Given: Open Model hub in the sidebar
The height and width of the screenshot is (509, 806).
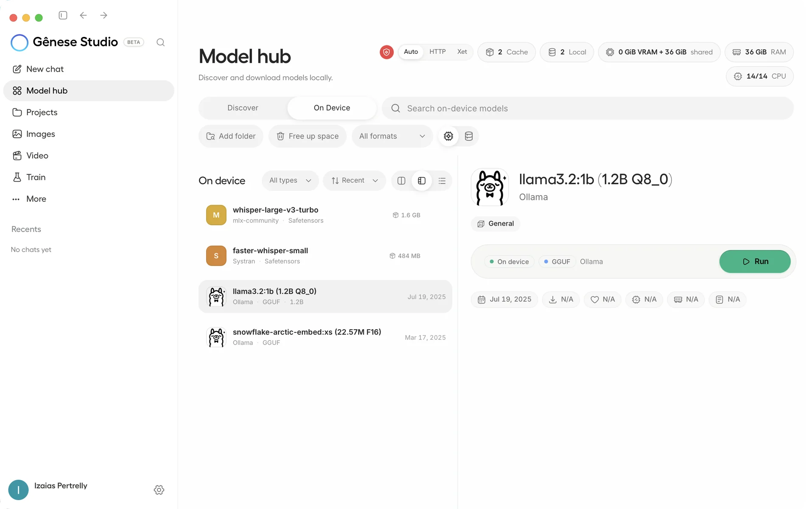Looking at the screenshot, I should (x=89, y=91).
